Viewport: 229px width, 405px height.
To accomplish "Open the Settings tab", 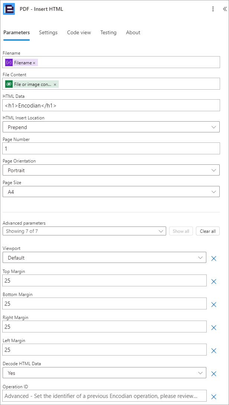I will coord(48,33).
